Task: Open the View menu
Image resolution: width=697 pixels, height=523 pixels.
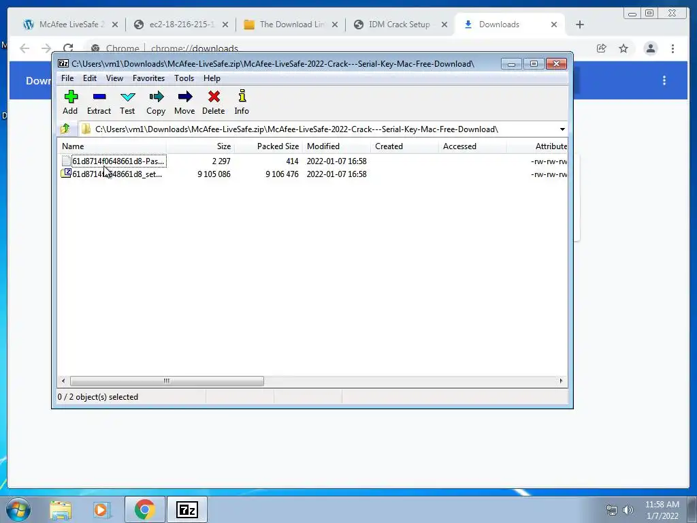Action: point(114,78)
